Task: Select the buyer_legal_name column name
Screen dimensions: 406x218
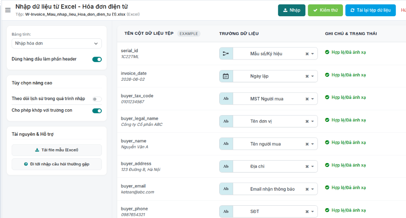Action: (x=140, y=119)
